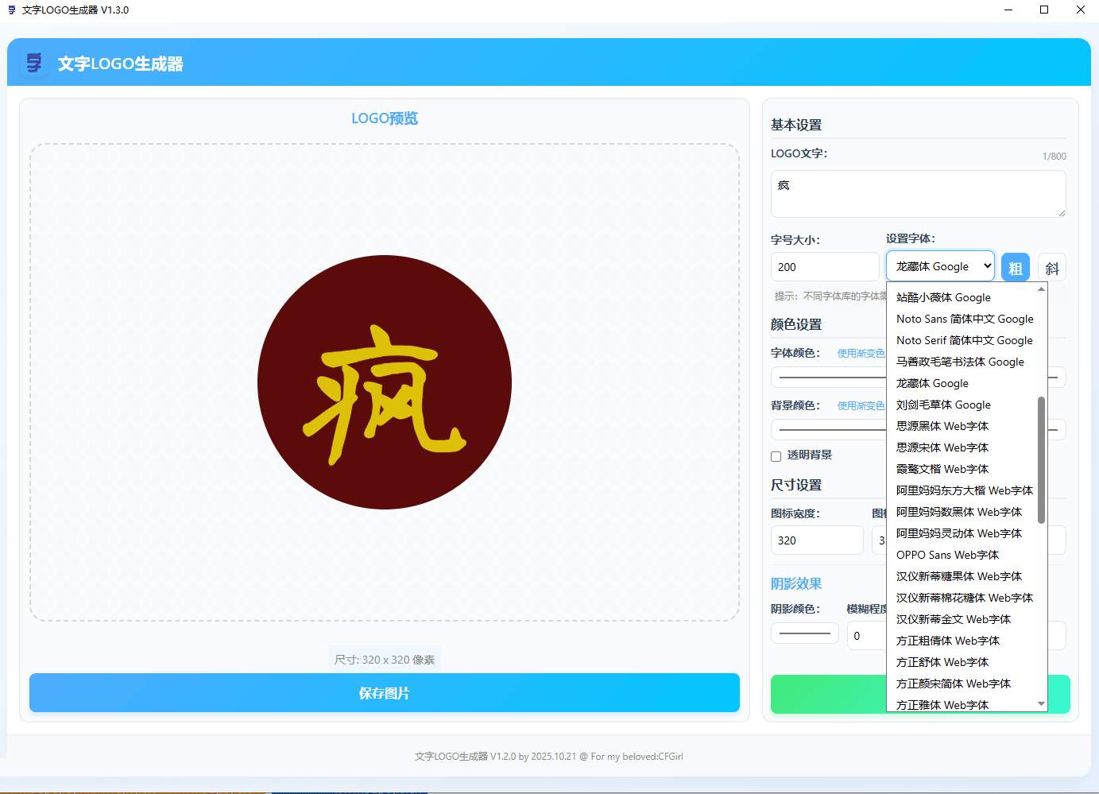The width and height of the screenshot is (1099, 794).
Task: Click the 阴影颜色 shadow color picker
Action: [x=804, y=633]
